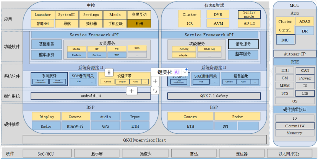Select the RTE bar
The height and width of the screenshot is (159, 318).
[x=294, y=62]
